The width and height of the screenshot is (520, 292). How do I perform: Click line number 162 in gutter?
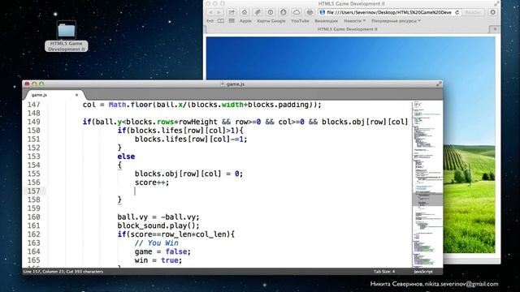[33, 234]
